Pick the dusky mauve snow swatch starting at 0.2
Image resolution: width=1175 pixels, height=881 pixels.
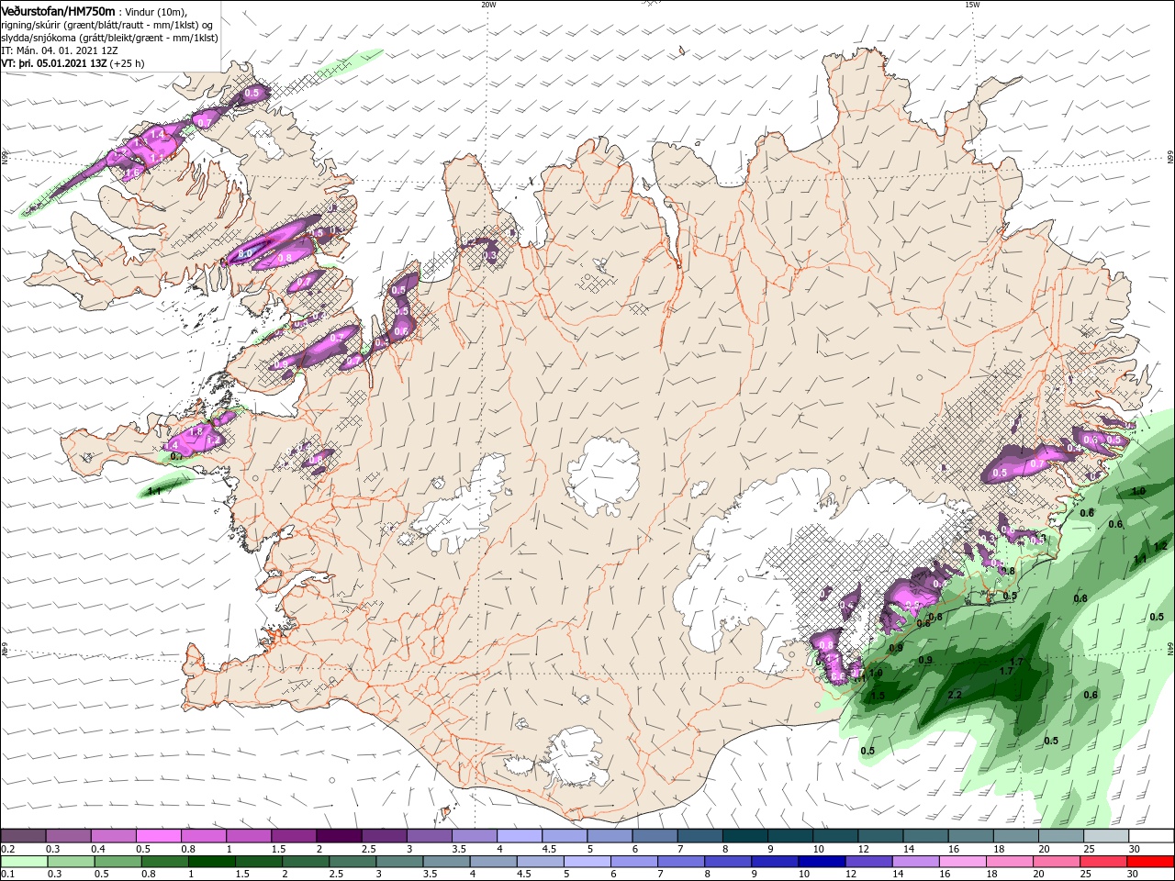23,836
